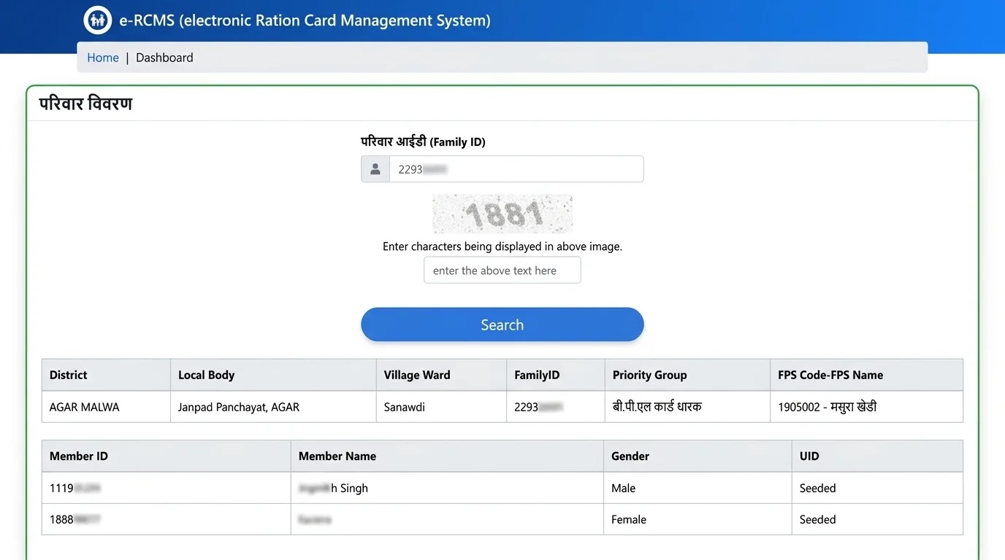The height and width of the screenshot is (560, 1005).
Task: Select the Member ID starting 1119
Action: [167, 488]
